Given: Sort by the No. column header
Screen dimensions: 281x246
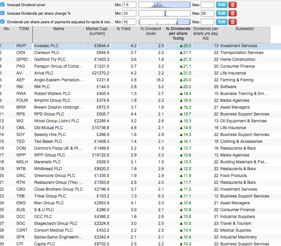Looking at the screenshot, I should coord(7,35).
